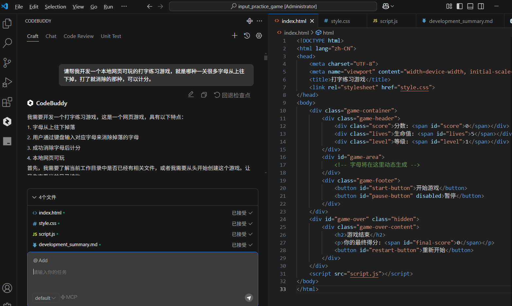The image size is (512, 306).
Task: Open index.html in changed files list
Action: click(50, 213)
